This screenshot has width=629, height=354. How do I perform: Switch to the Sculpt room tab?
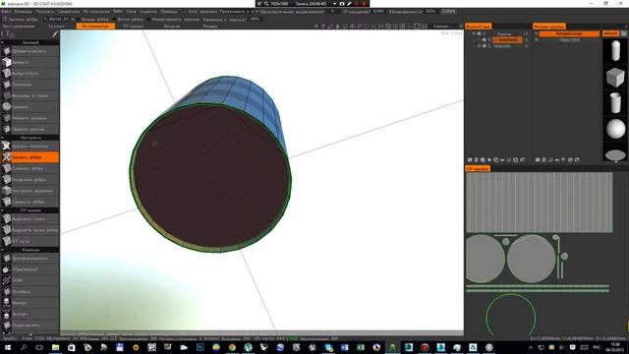point(57,27)
